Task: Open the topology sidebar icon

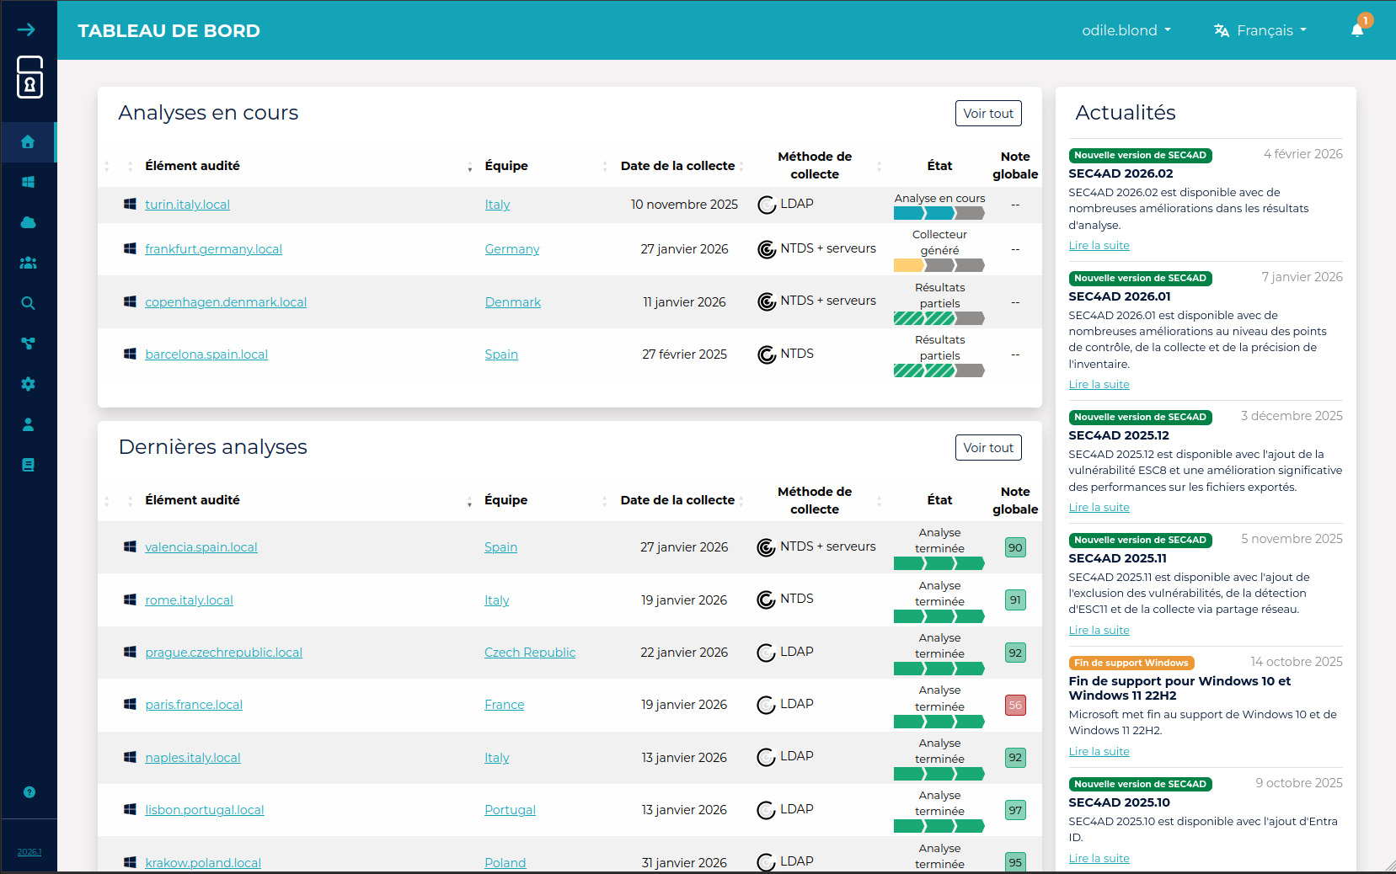Action: pos(29,344)
